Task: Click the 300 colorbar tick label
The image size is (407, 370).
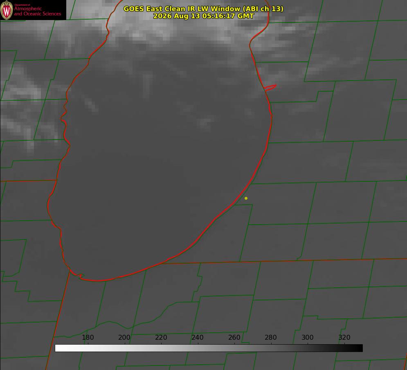Action: click(x=308, y=337)
